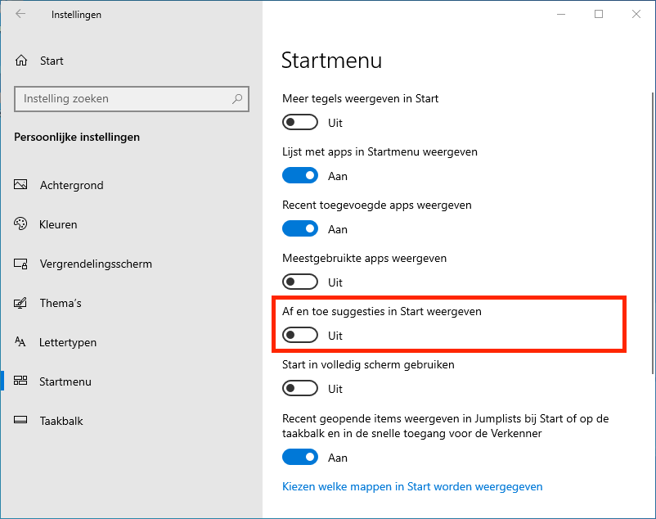
Task: Enable Meer tegels weergeven in Start
Action: 299,123
